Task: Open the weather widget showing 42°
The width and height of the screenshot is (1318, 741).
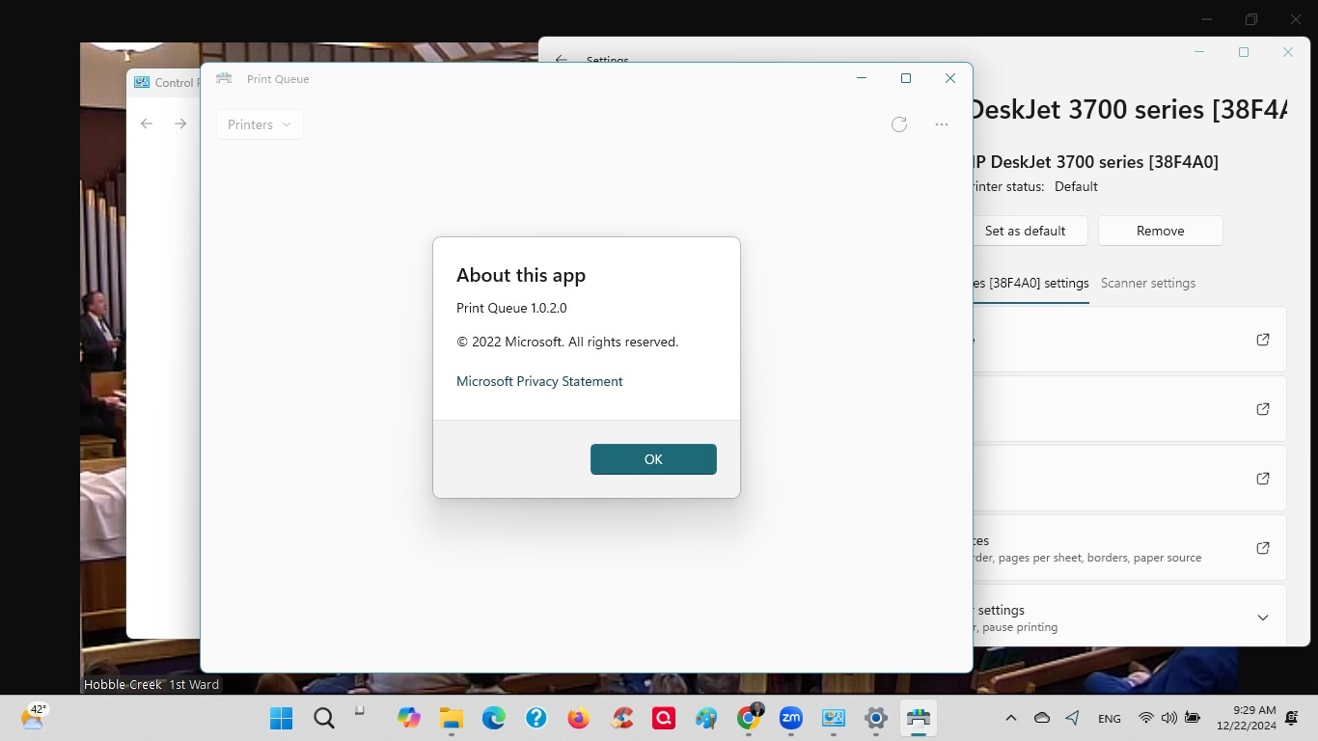Action: tap(33, 716)
